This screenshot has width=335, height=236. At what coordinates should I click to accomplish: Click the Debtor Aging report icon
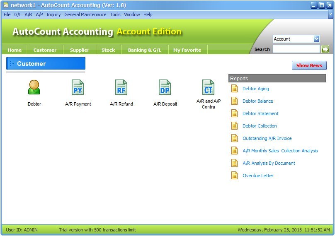click(x=234, y=89)
